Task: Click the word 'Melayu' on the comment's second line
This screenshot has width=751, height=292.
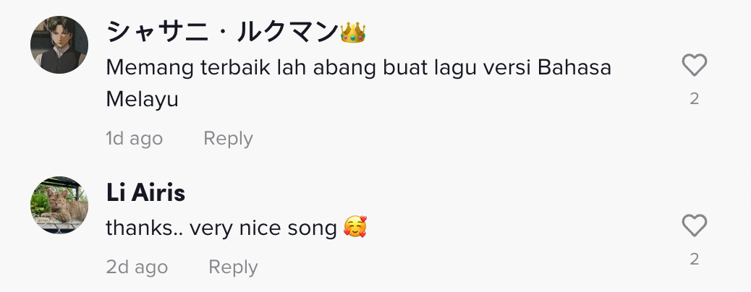Action: point(142,100)
